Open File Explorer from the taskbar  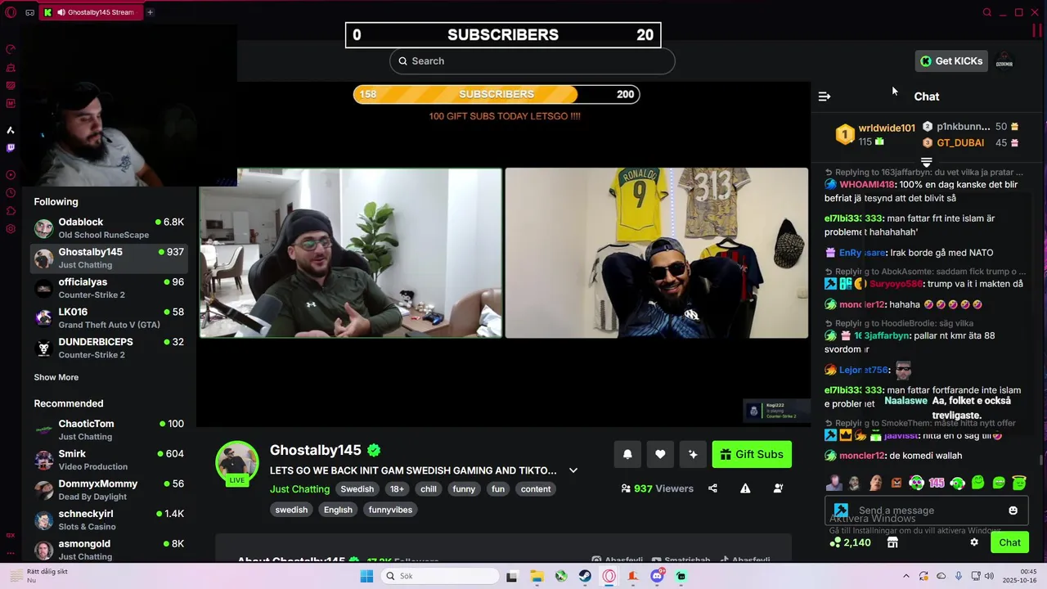tap(537, 577)
